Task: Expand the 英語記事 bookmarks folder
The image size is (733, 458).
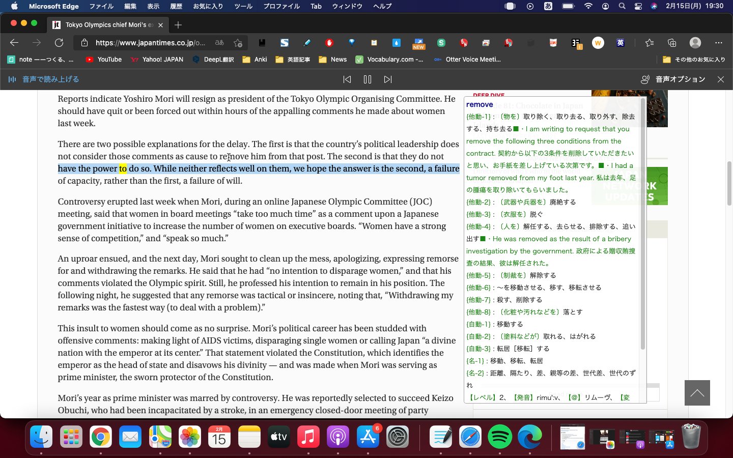Action: pyautogui.click(x=293, y=60)
